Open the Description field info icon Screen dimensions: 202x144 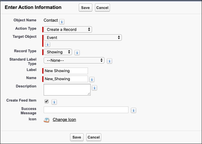(94, 88)
